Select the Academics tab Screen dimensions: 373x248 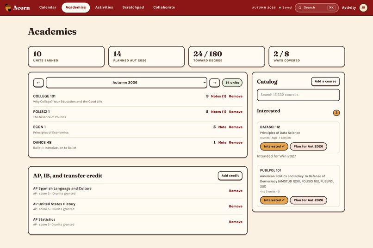[x=75, y=7]
